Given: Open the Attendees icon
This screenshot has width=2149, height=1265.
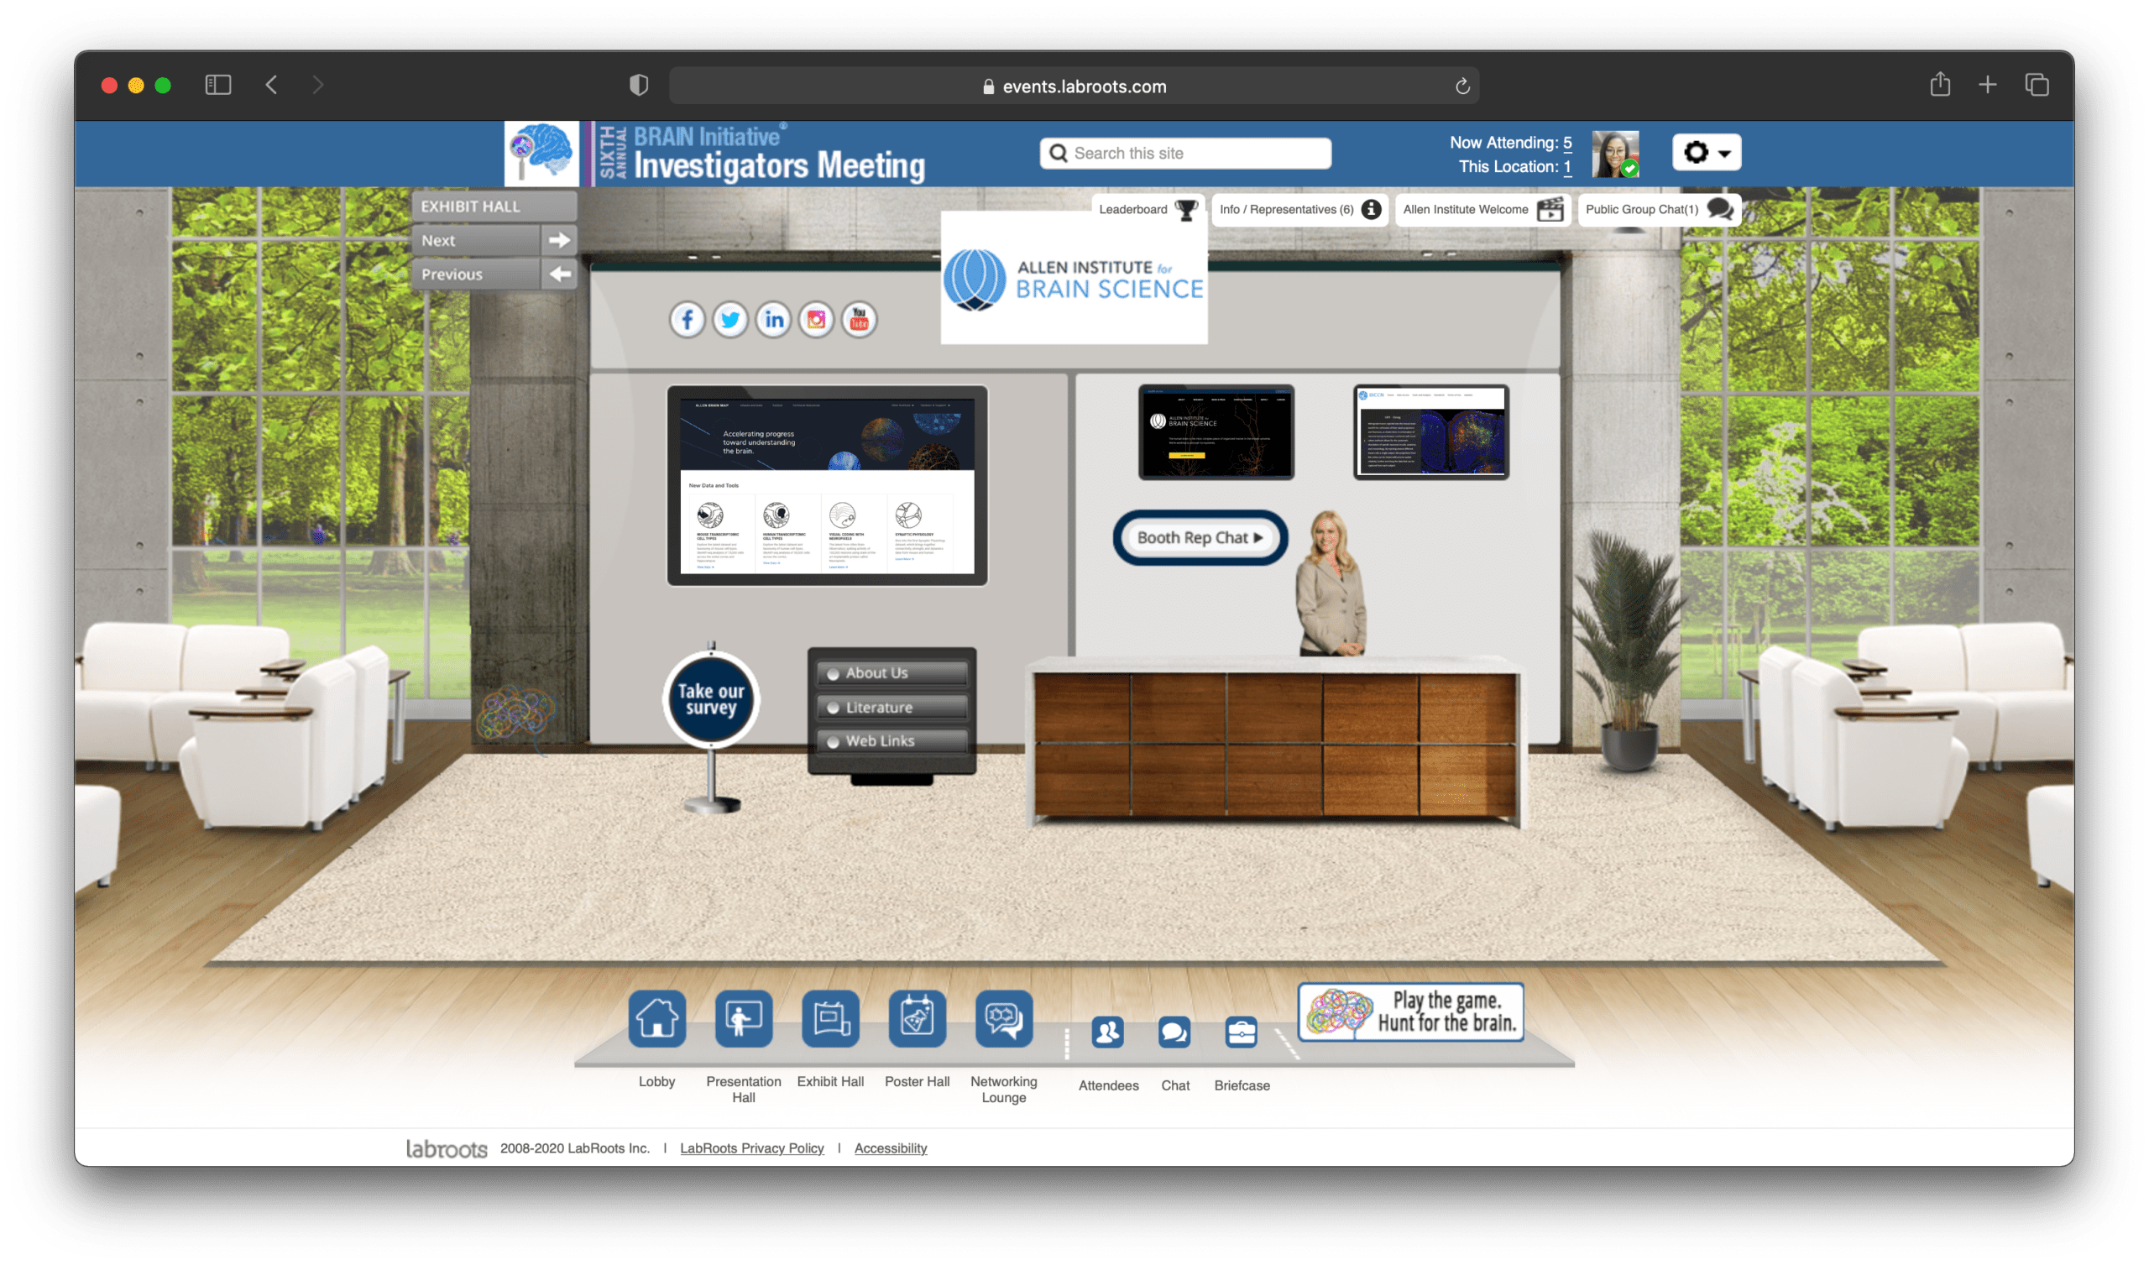Looking at the screenshot, I should point(1108,1033).
